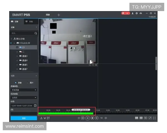The height and width of the screenshot is (133, 167).
Task: Open the red alarm notification indicator
Action: [x=126, y=13]
